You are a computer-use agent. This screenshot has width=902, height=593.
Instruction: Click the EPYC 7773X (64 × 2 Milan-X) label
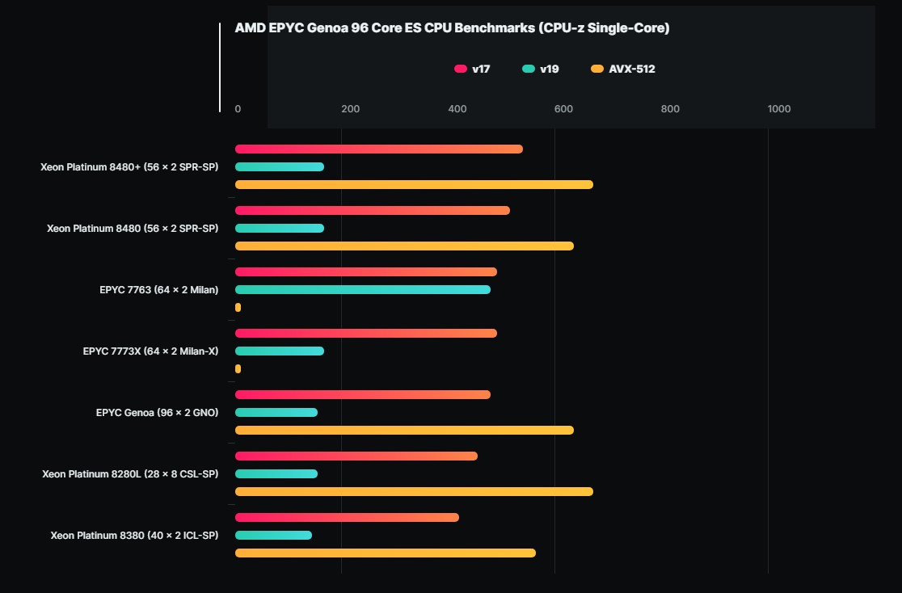coord(150,351)
